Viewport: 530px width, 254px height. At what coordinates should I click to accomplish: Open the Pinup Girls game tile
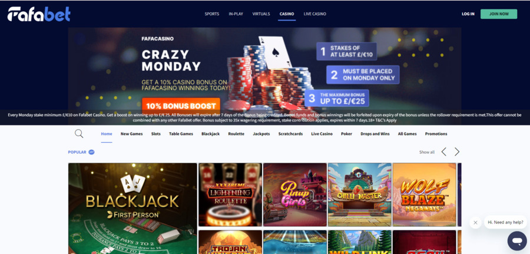click(295, 195)
